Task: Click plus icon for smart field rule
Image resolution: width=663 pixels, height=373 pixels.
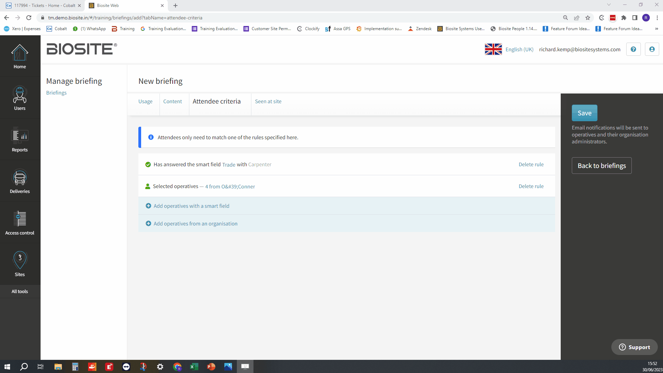Action: (x=148, y=206)
